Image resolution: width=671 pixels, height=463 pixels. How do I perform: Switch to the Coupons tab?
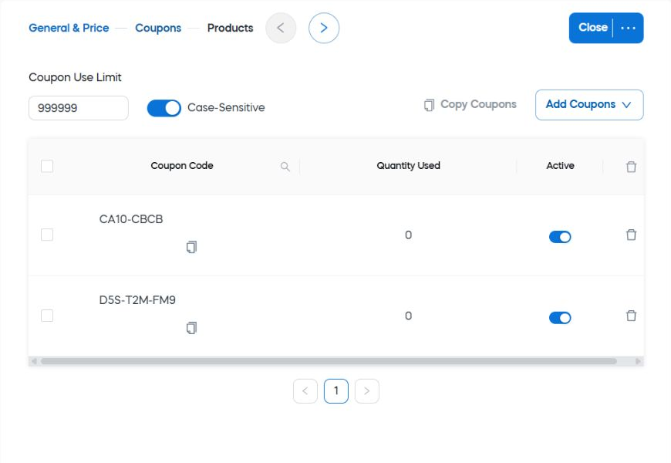pyautogui.click(x=158, y=28)
